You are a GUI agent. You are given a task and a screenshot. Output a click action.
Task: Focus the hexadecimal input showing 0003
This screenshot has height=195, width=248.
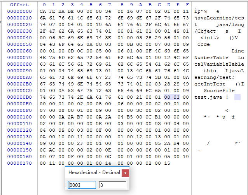point(82,185)
